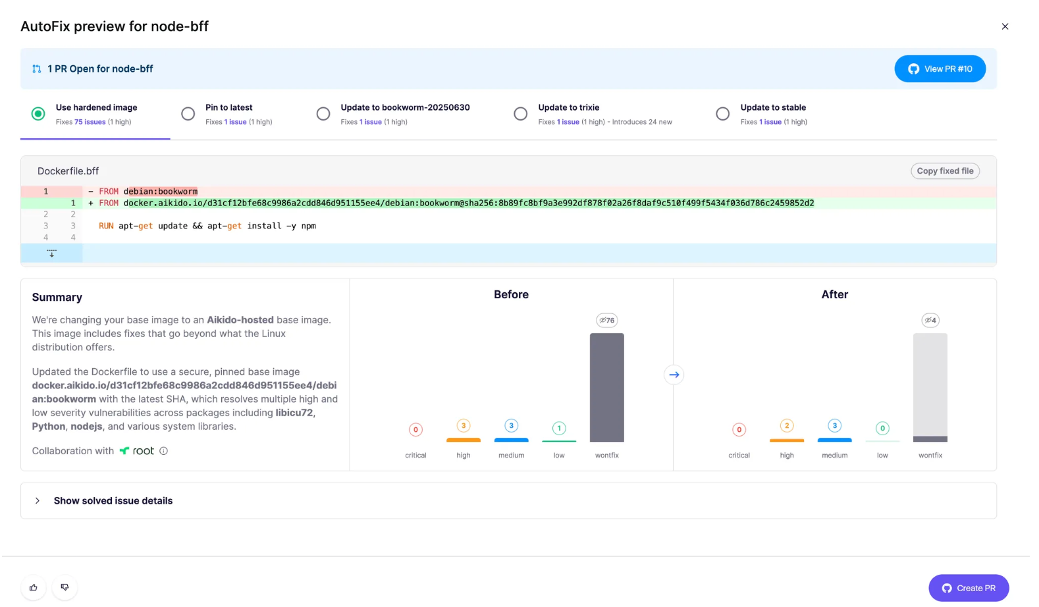The height and width of the screenshot is (607, 1039).
Task: Click the After low count badge 0
Action: coord(882,428)
